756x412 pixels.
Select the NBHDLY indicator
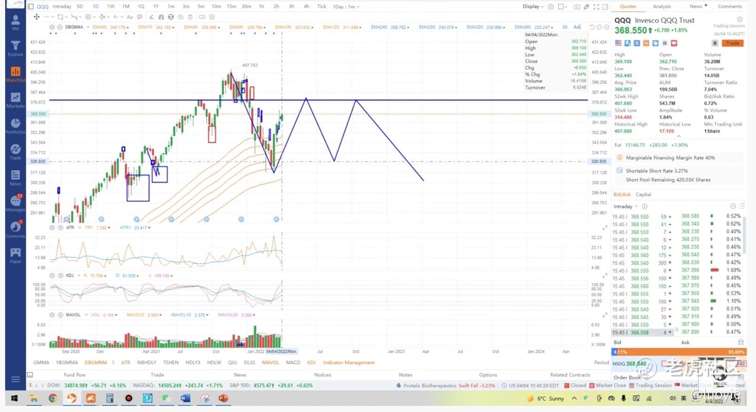(x=147, y=363)
